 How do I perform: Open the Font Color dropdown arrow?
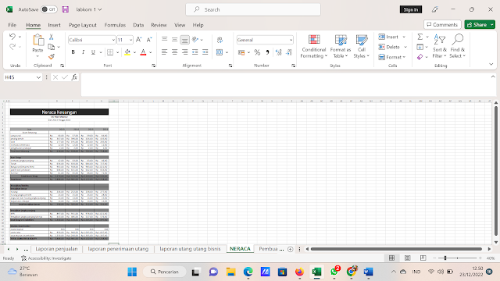coord(151,52)
